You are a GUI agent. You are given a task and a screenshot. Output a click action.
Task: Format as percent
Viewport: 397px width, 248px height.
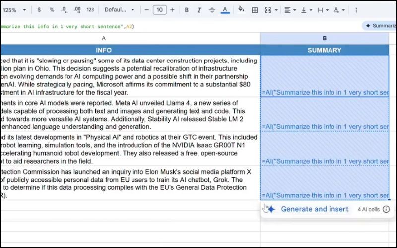point(52,10)
